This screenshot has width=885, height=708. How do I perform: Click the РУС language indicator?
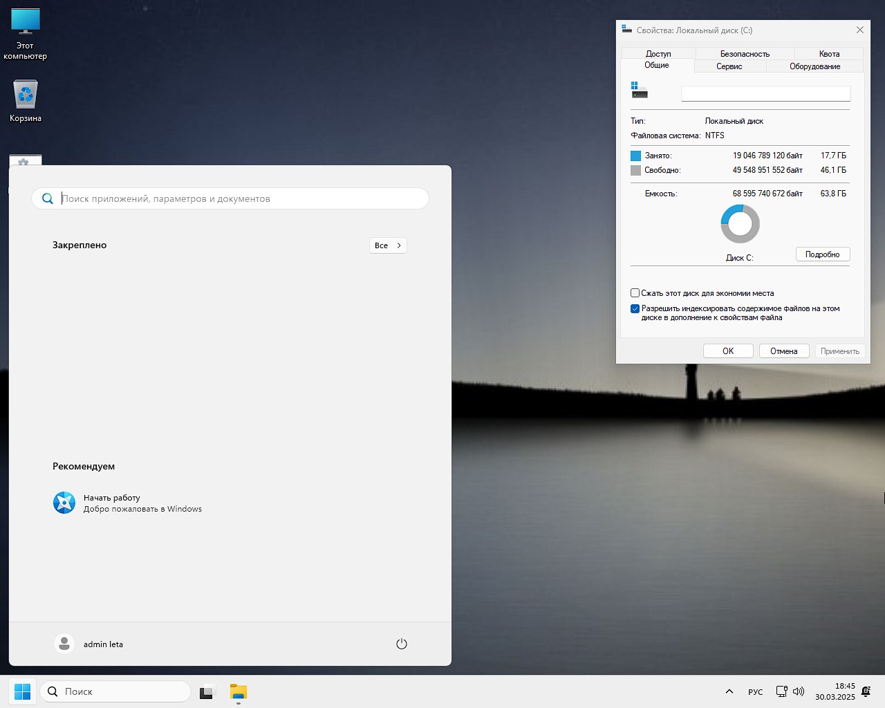[756, 692]
